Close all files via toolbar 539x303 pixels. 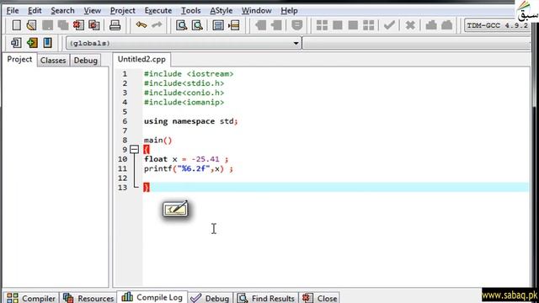click(x=93, y=25)
